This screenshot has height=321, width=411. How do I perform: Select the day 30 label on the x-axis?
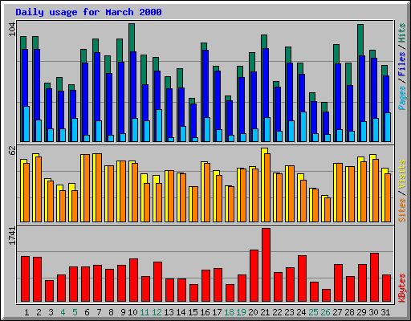pyautogui.click(x=373, y=312)
